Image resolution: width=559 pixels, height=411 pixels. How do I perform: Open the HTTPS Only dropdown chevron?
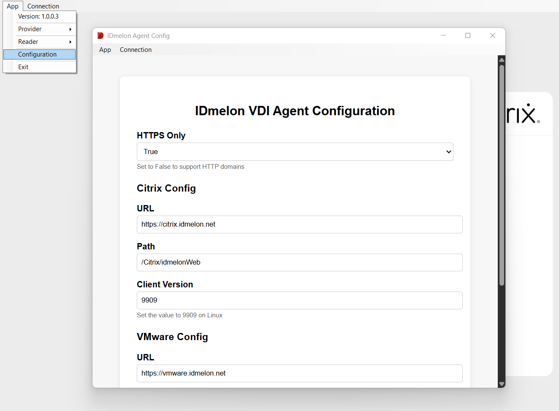pos(448,151)
